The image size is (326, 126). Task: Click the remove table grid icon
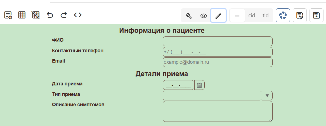(x=36, y=15)
